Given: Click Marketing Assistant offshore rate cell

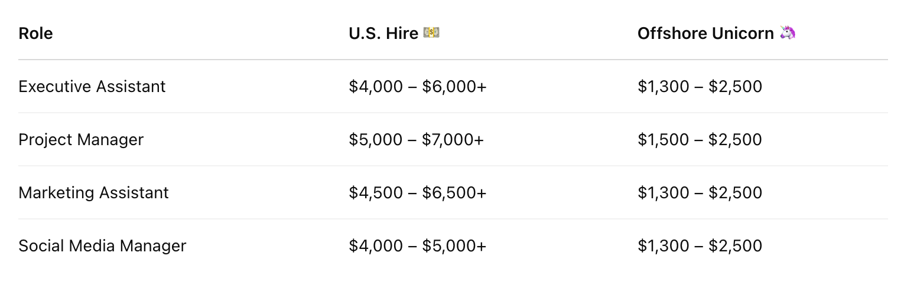Looking at the screenshot, I should pyautogui.click(x=700, y=193).
